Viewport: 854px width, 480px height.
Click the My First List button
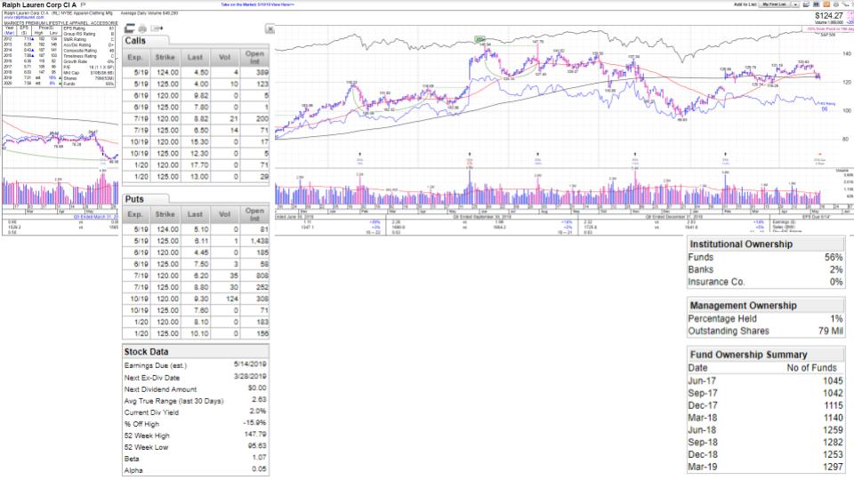click(x=775, y=4)
